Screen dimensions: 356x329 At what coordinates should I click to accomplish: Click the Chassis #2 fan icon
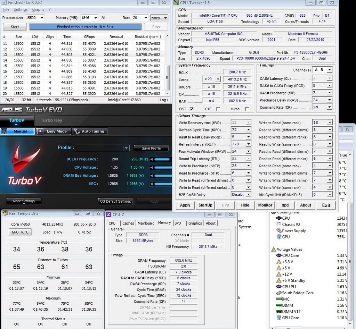[279, 224]
